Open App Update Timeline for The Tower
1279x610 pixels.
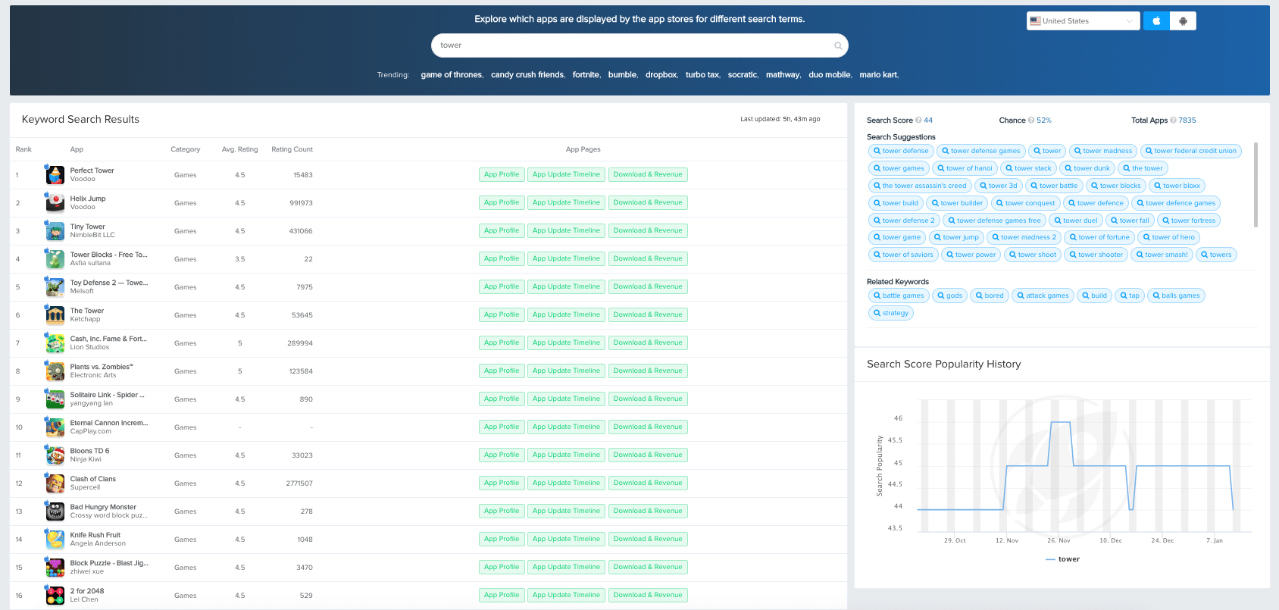point(566,314)
